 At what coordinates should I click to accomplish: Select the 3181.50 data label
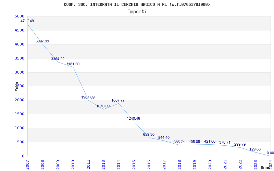click(x=73, y=64)
